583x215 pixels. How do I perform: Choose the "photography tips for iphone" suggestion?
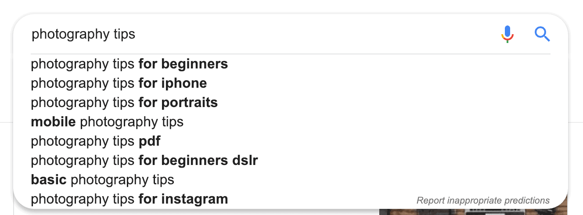119,83
